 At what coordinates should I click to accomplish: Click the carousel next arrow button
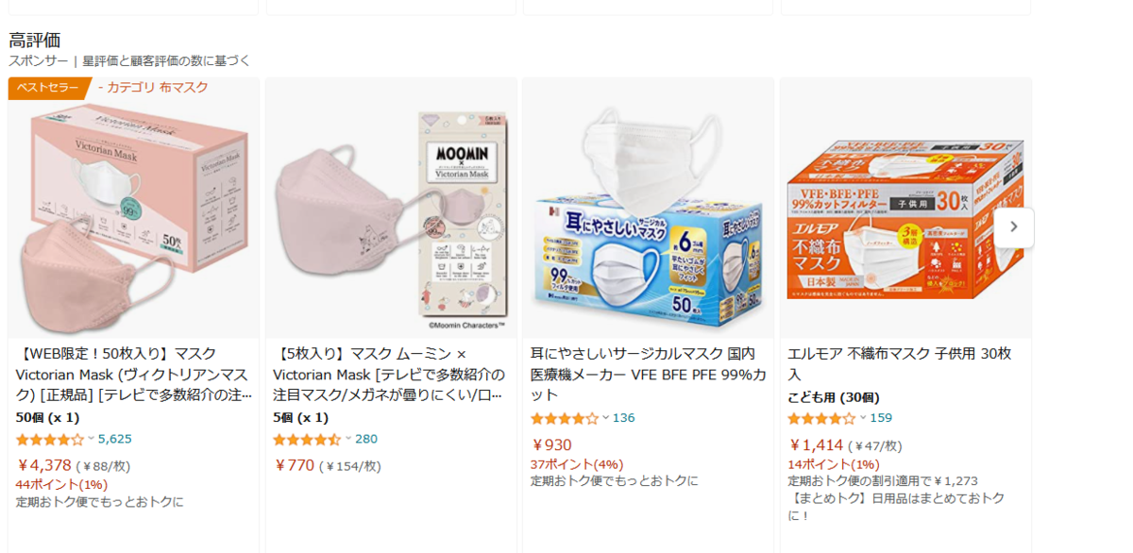[x=1013, y=227]
